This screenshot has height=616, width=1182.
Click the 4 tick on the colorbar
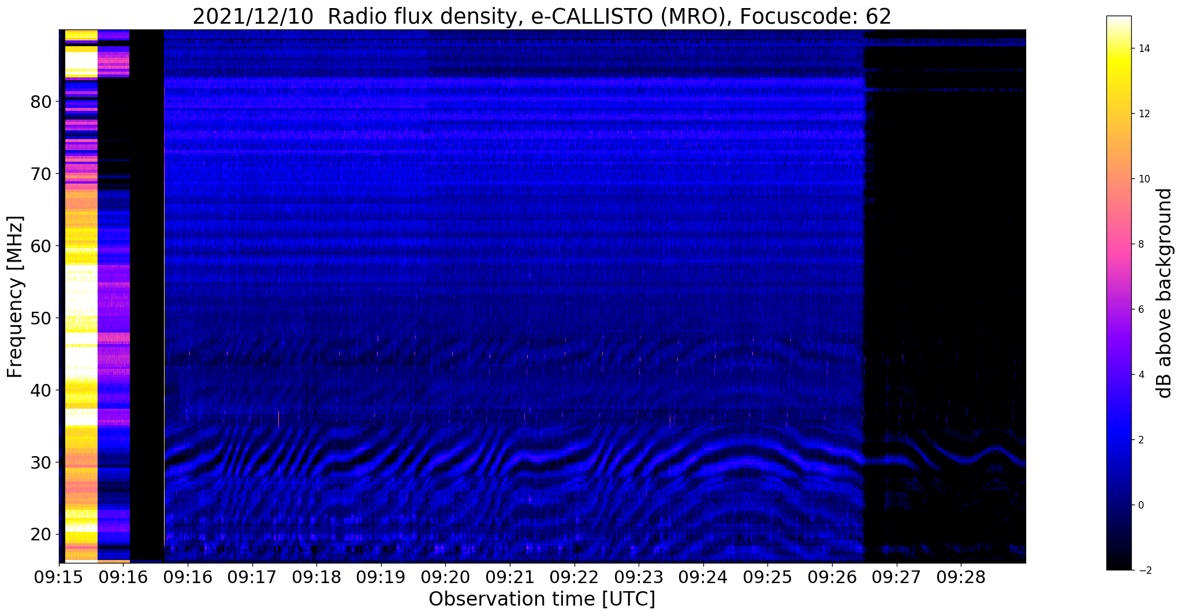(x=1140, y=375)
